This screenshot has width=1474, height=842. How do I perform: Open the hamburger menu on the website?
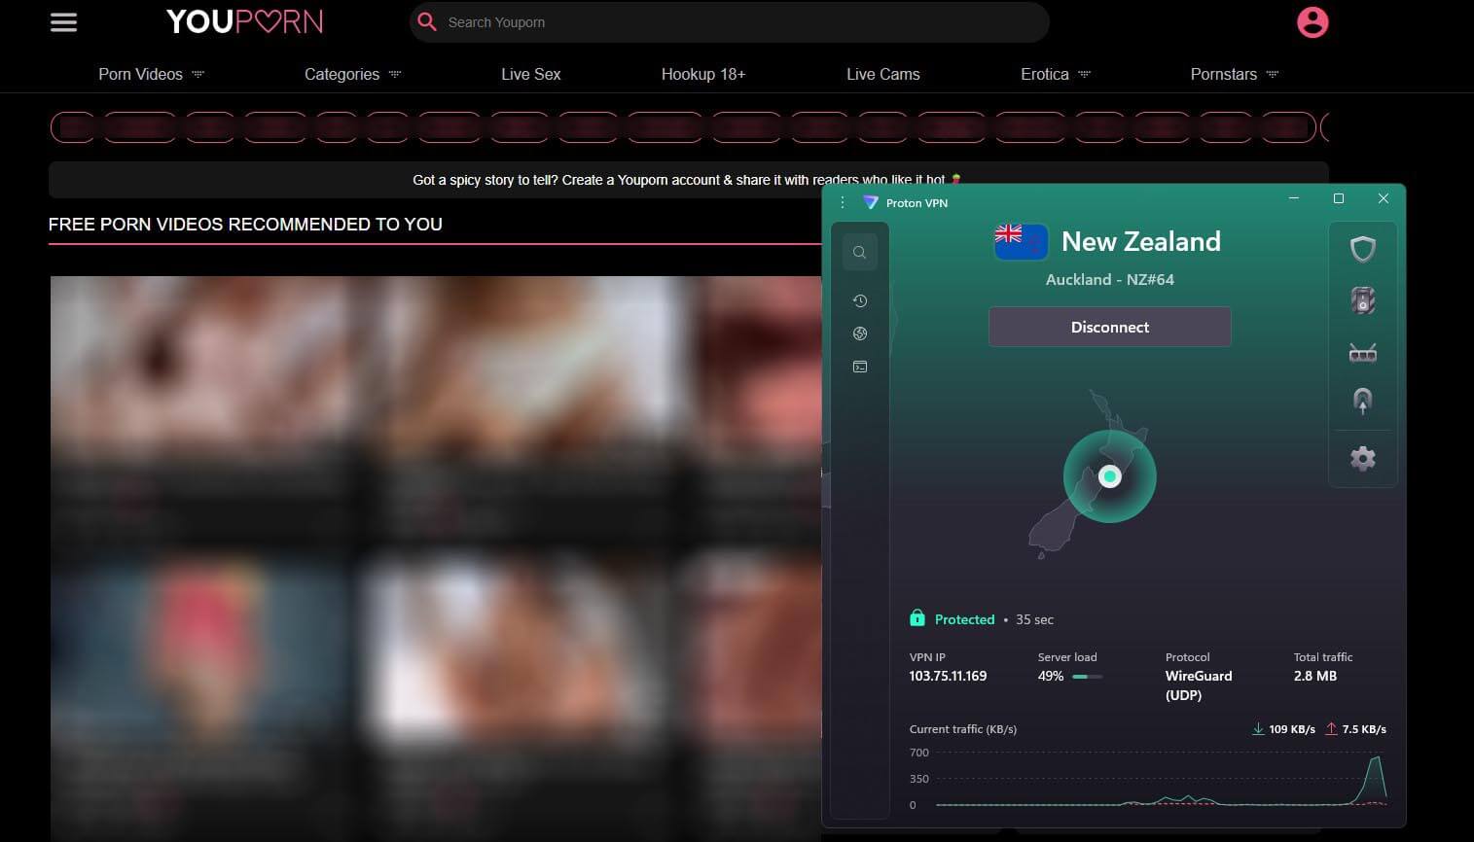coord(63,22)
